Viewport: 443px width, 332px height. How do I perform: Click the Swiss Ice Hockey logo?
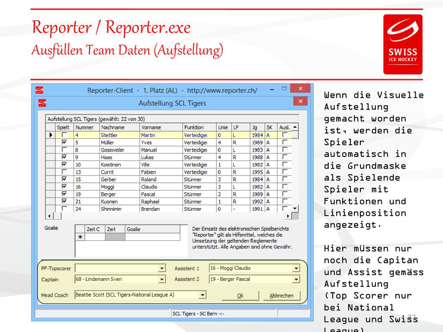pos(403,45)
